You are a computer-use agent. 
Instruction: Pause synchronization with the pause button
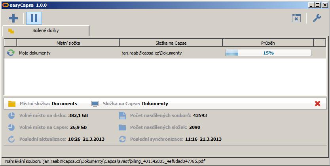pyautogui.click(x=34, y=18)
